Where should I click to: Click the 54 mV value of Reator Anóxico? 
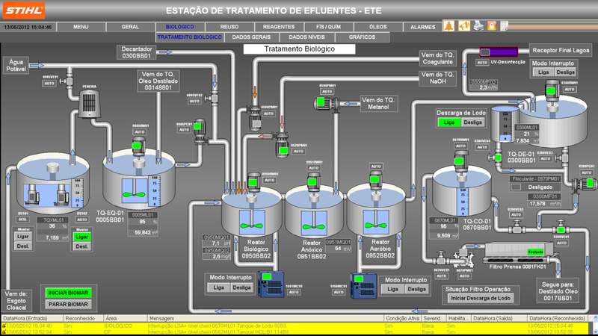(x=338, y=249)
